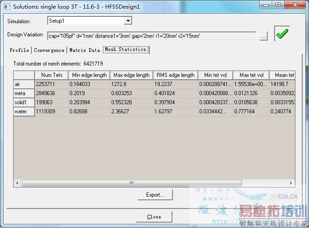Click the cell with value 2849636
The height and width of the screenshot is (228, 309).
pos(51,93)
